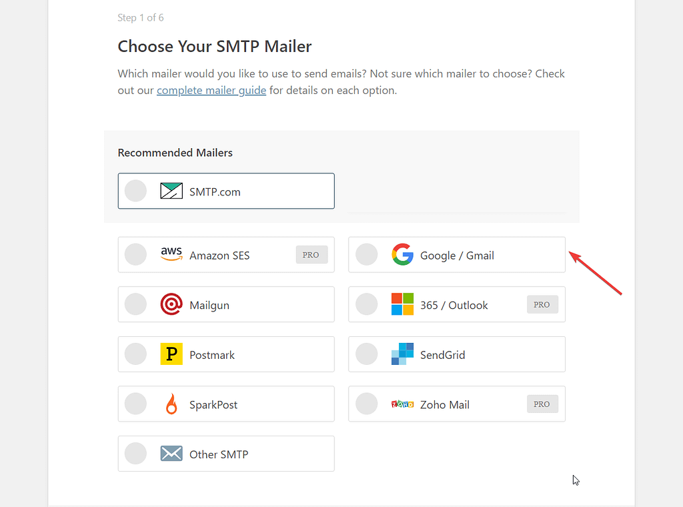Click the Google G logo
This screenshot has width=683, height=507.
point(402,254)
